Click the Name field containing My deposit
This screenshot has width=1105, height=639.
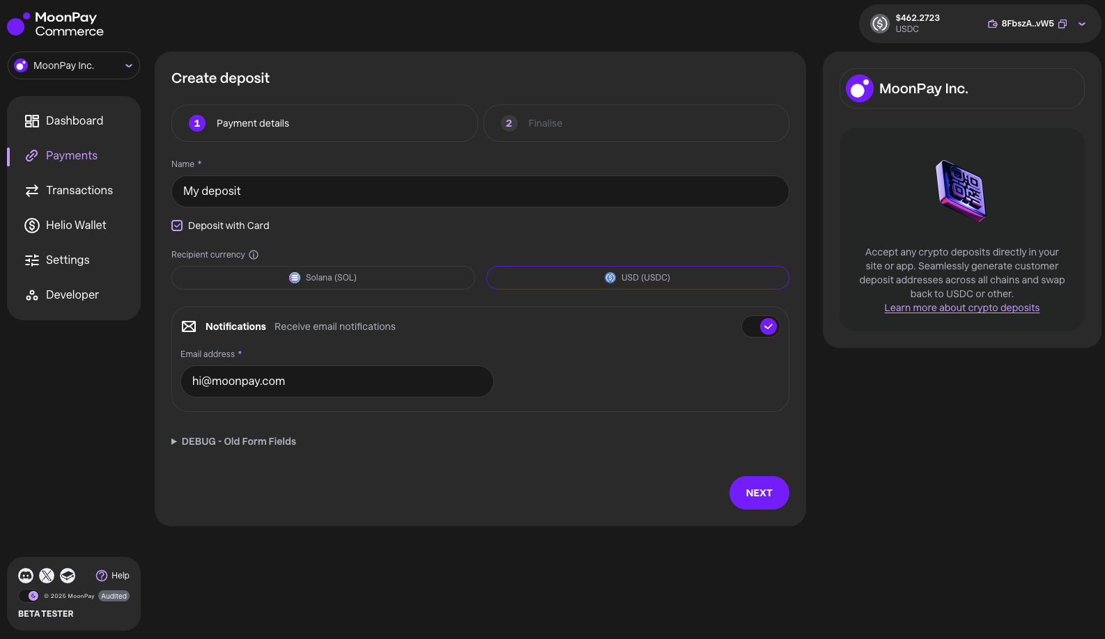pos(480,191)
